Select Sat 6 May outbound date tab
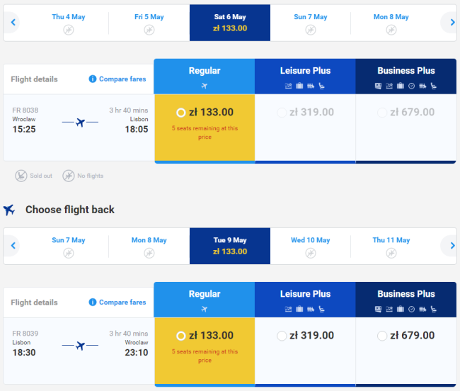The height and width of the screenshot is (391, 460). click(230, 23)
